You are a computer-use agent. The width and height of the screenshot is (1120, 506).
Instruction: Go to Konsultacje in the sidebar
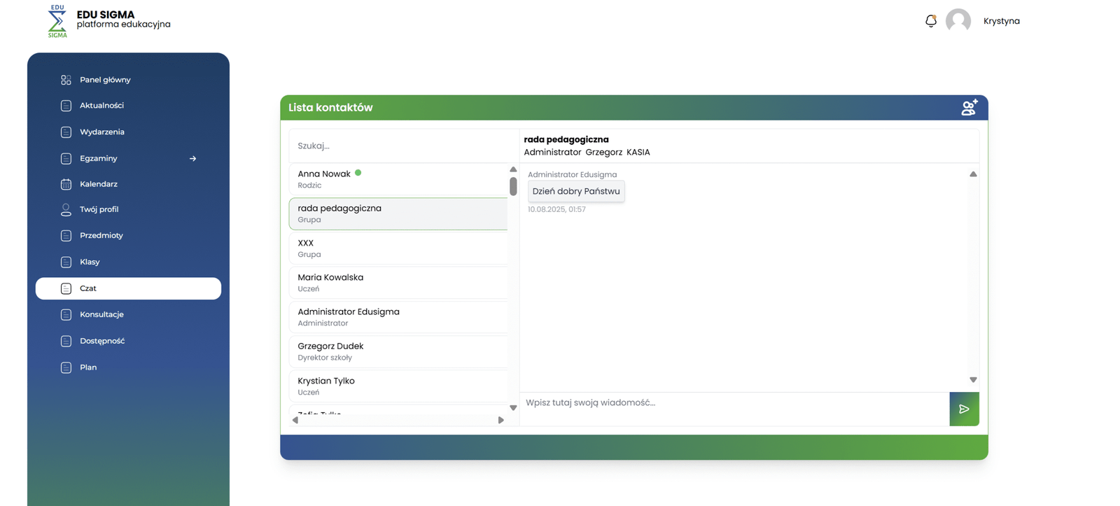coord(101,315)
